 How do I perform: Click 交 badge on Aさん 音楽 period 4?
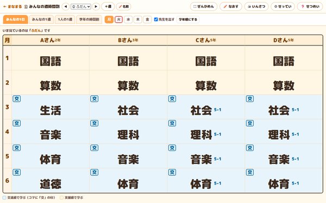tap(17, 123)
